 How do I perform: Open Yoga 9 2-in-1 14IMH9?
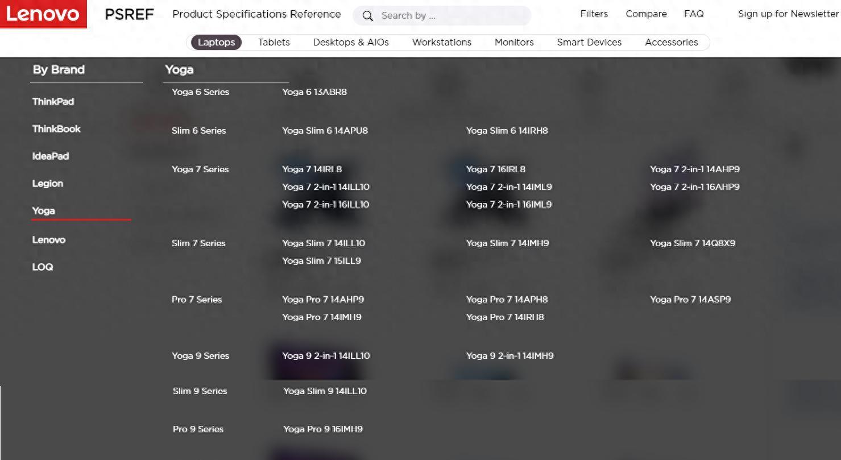[510, 355]
